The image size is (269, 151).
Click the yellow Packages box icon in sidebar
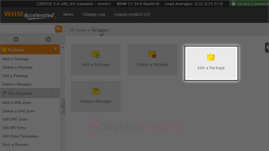click(4, 50)
